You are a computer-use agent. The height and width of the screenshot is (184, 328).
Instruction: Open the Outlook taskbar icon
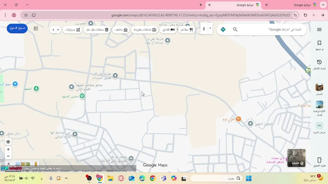(132, 178)
